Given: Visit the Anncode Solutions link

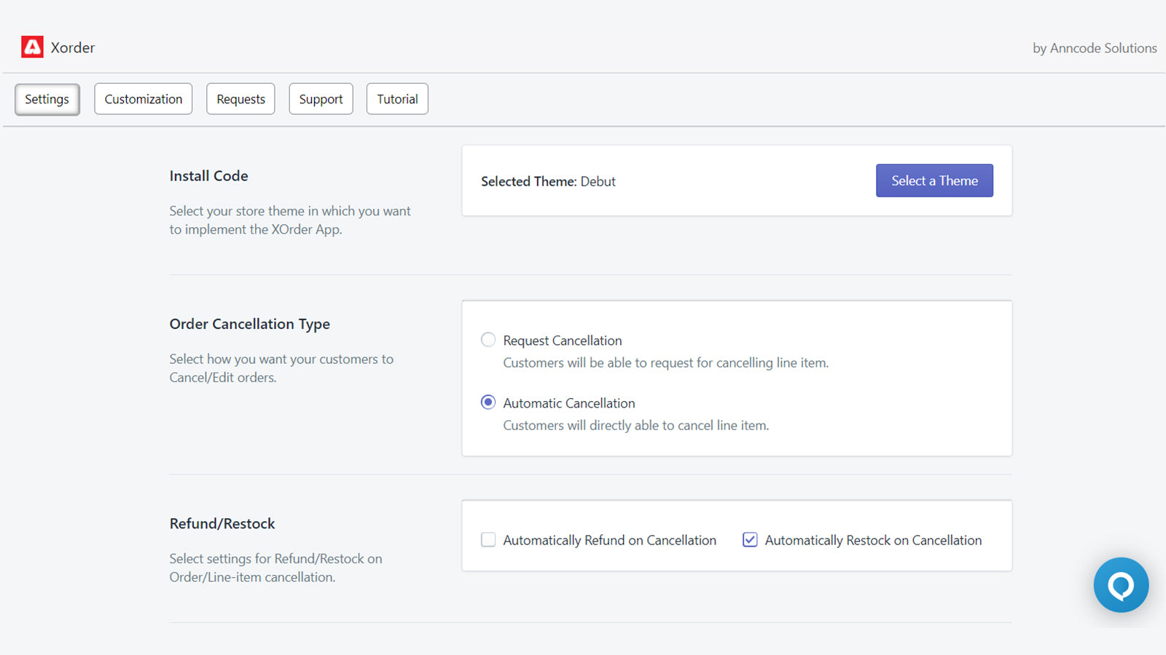Looking at the screenshot, I should coord(1094,48).
